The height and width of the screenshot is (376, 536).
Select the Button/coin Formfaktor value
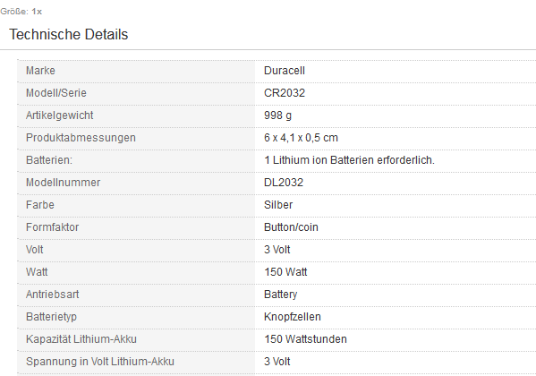coord(291,227)
